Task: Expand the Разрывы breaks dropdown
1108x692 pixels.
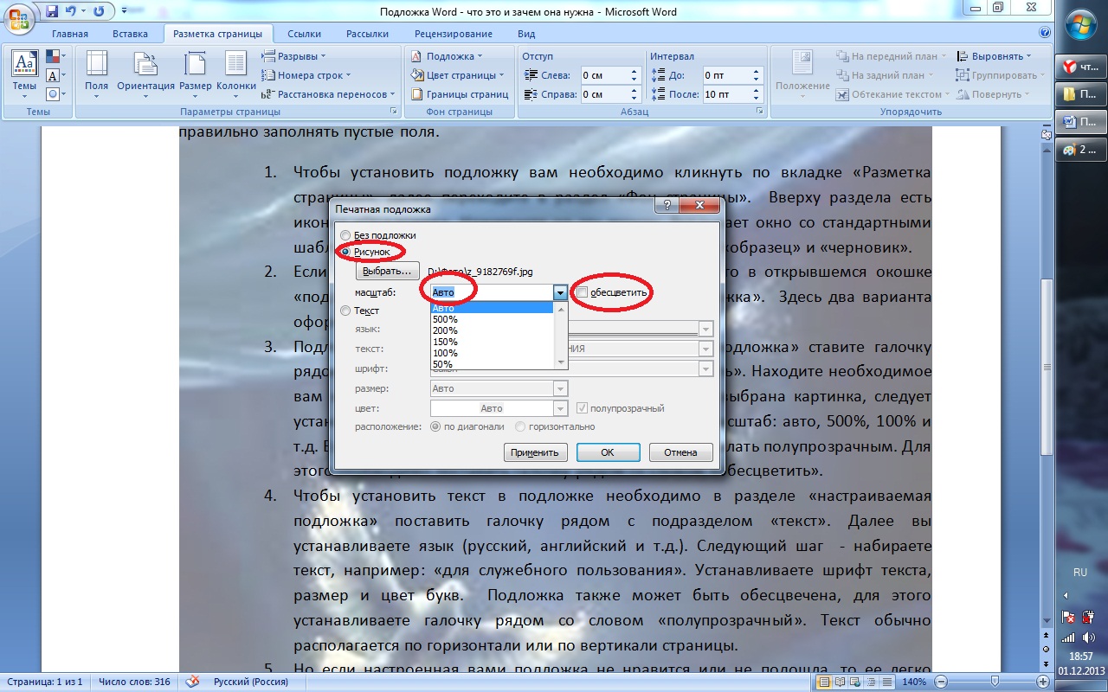Action: (294, 56)
